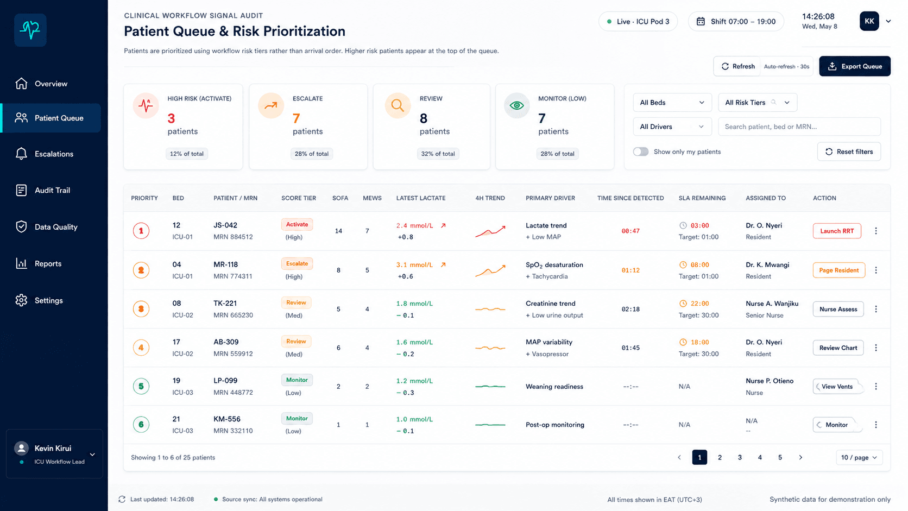Open the row menu for KM-556
This screenshot has width=908, height=511.
875,425
